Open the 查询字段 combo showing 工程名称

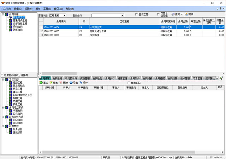click(x=58, y=15)
